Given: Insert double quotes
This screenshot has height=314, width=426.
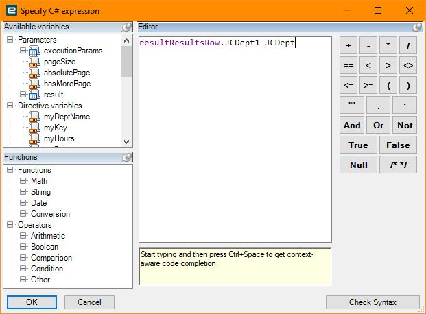Looking at the screenshot, I should [352, 105].
